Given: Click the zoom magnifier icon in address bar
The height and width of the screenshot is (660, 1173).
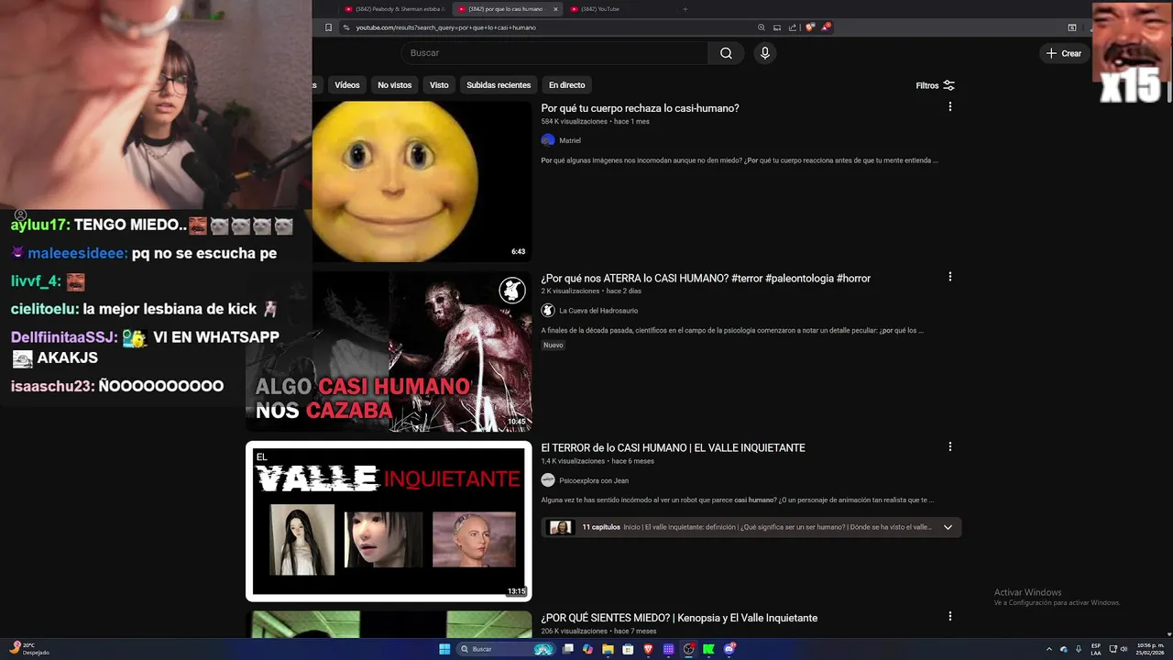Looking at the screenshot, I should pyautogui.click(x=762, y=27).
